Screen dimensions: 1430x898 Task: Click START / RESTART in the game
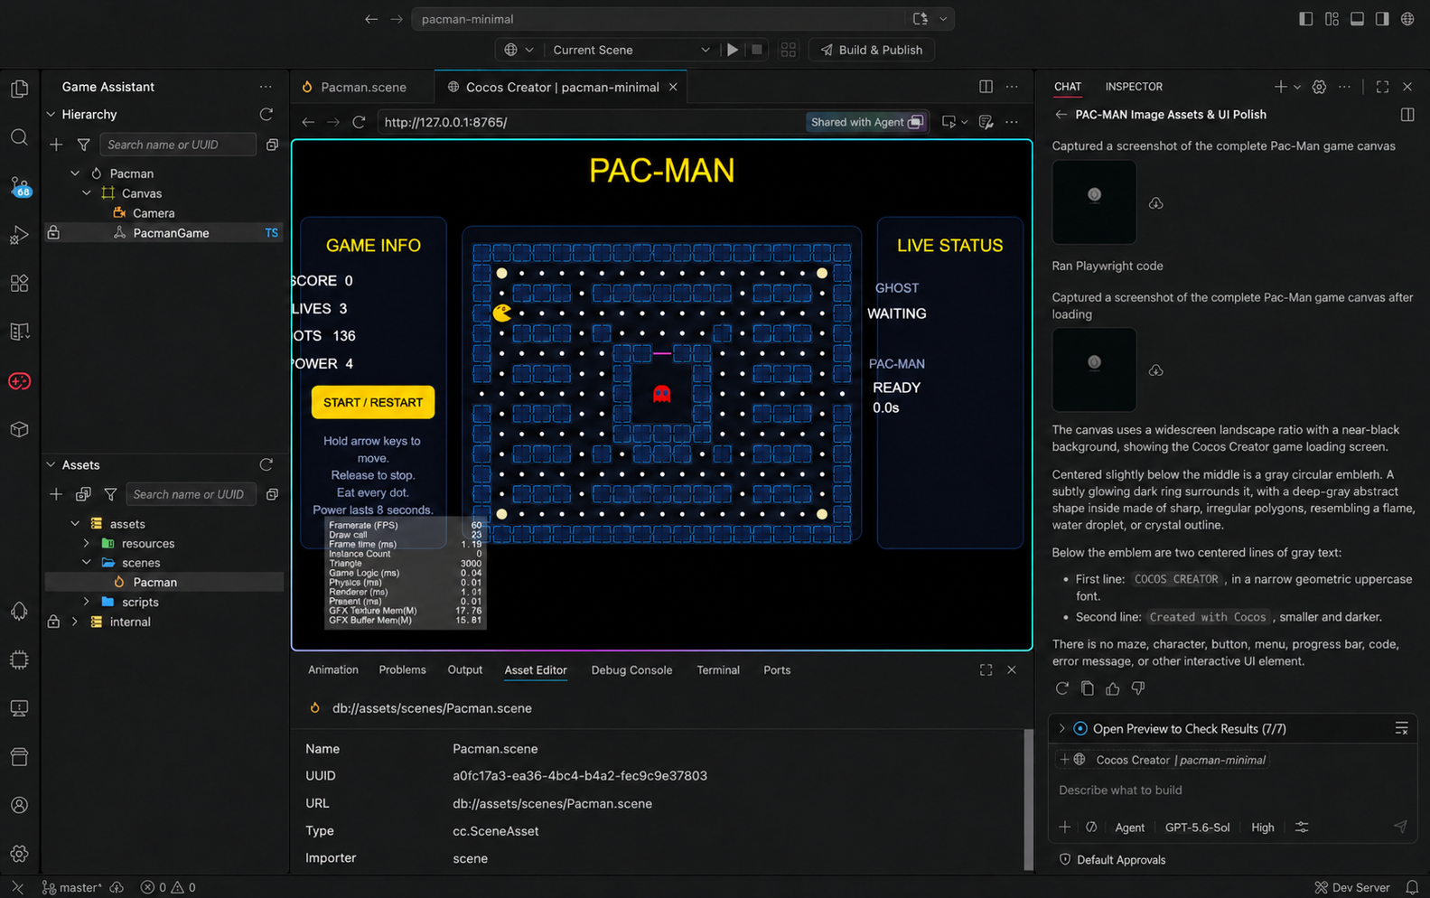(373, 402)
